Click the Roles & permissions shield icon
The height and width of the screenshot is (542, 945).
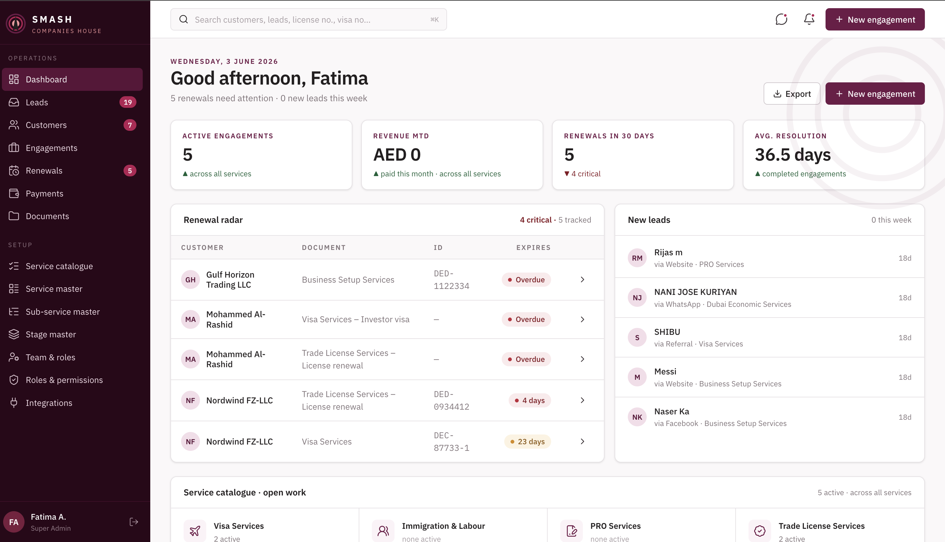click(14, 380)
